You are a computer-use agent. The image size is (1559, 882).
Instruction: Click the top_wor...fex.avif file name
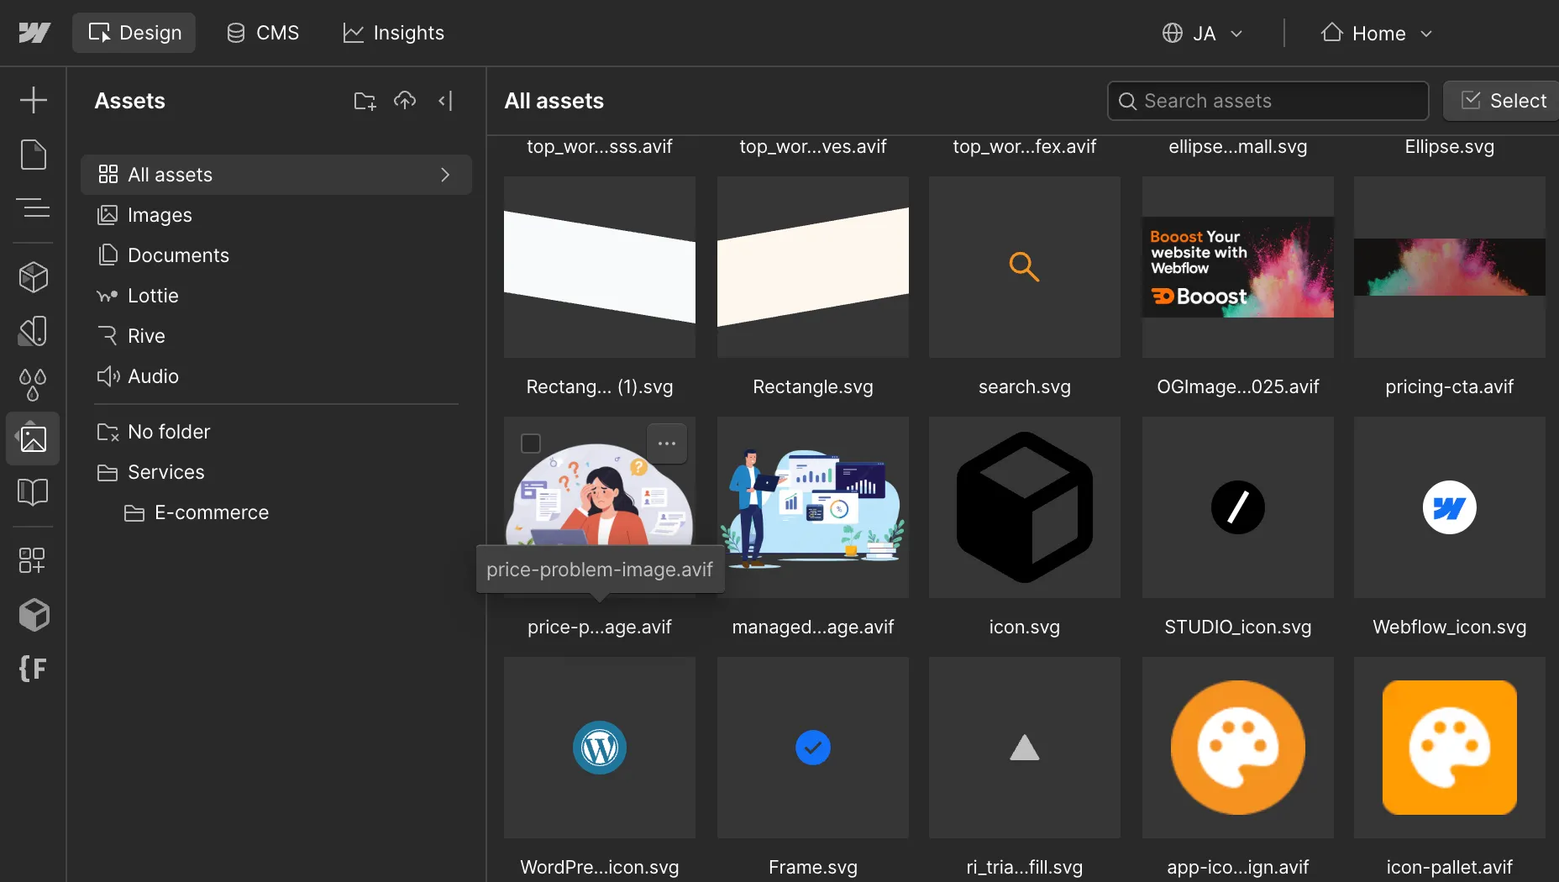1025,146
